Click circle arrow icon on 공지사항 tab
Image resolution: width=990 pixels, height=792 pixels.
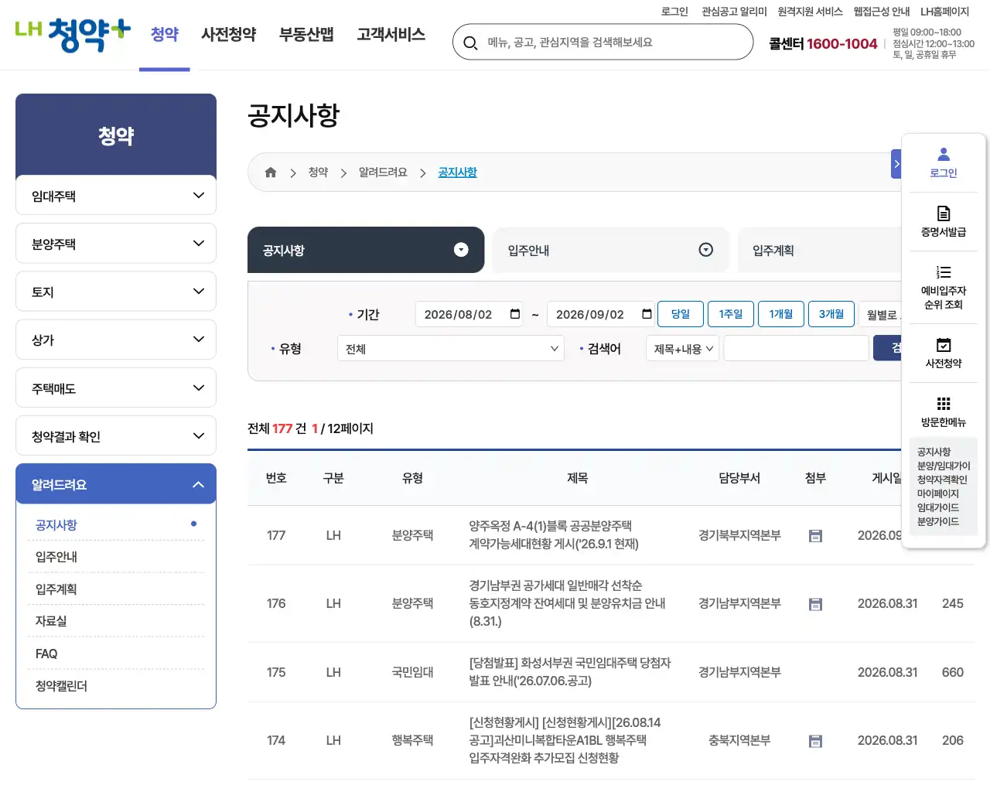coord(461,250)
